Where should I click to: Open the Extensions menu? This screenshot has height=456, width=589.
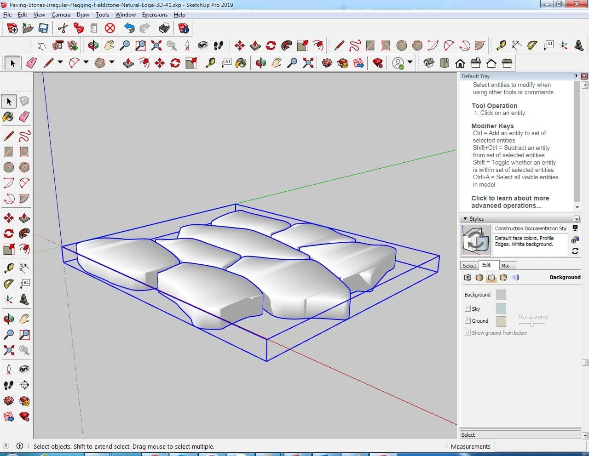point(155,15)
